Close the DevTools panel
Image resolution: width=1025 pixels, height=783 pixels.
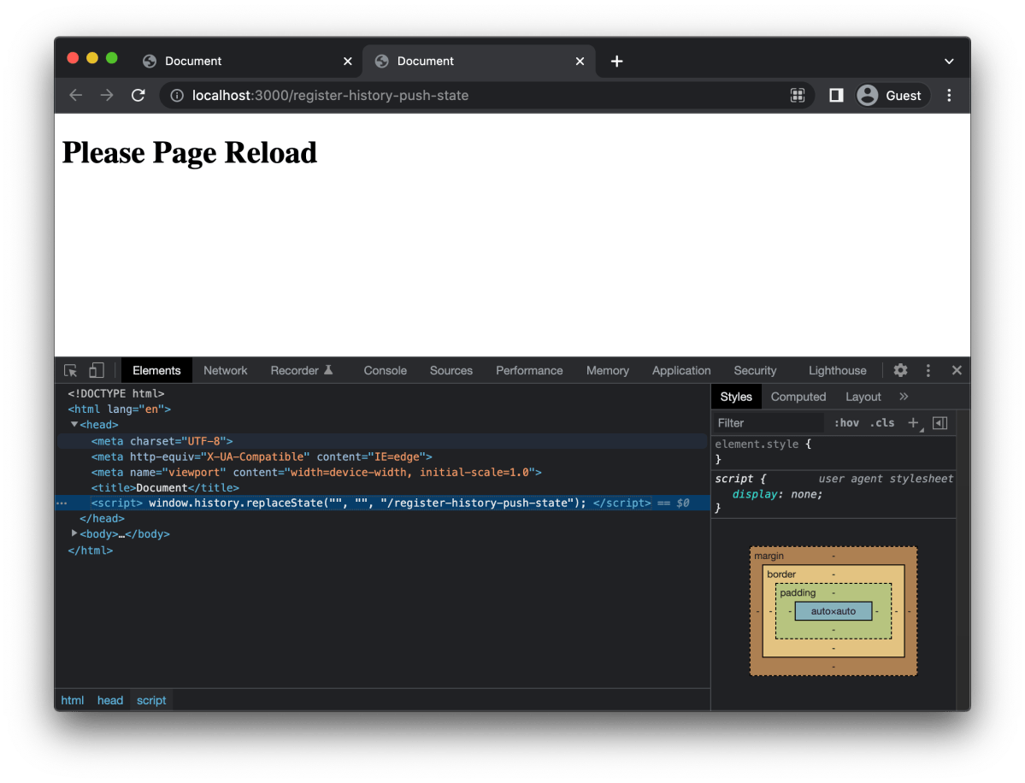click(x=957, y=371)
